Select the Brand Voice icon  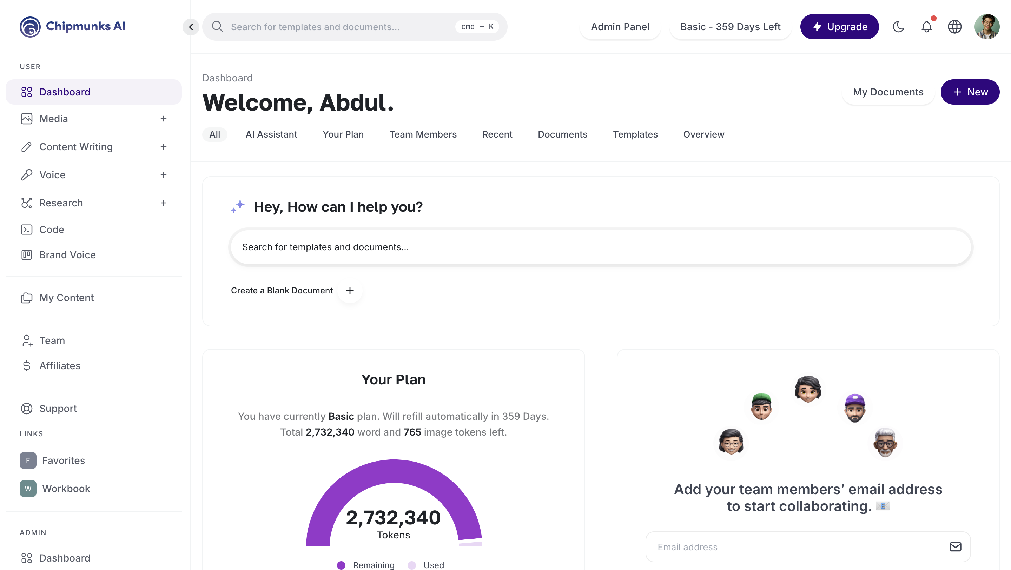26,255
